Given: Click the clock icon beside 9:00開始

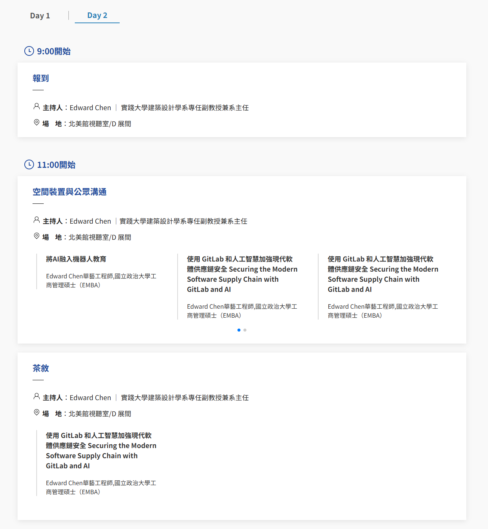Looking at the screenshot, I should (29, 51).
